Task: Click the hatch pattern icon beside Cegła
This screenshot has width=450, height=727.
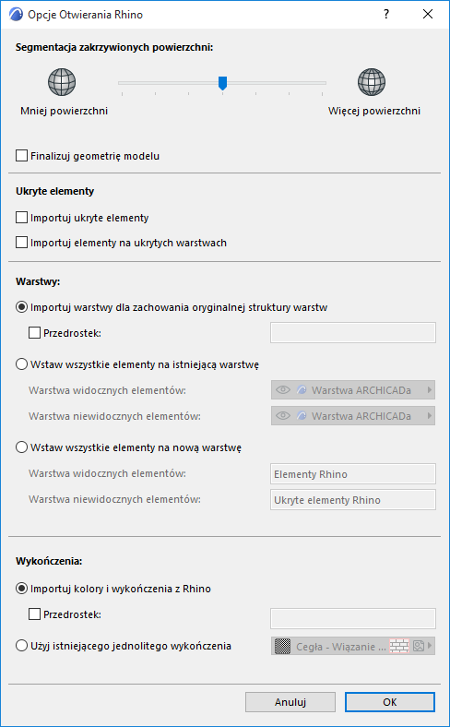Action: tap(282, 646)
